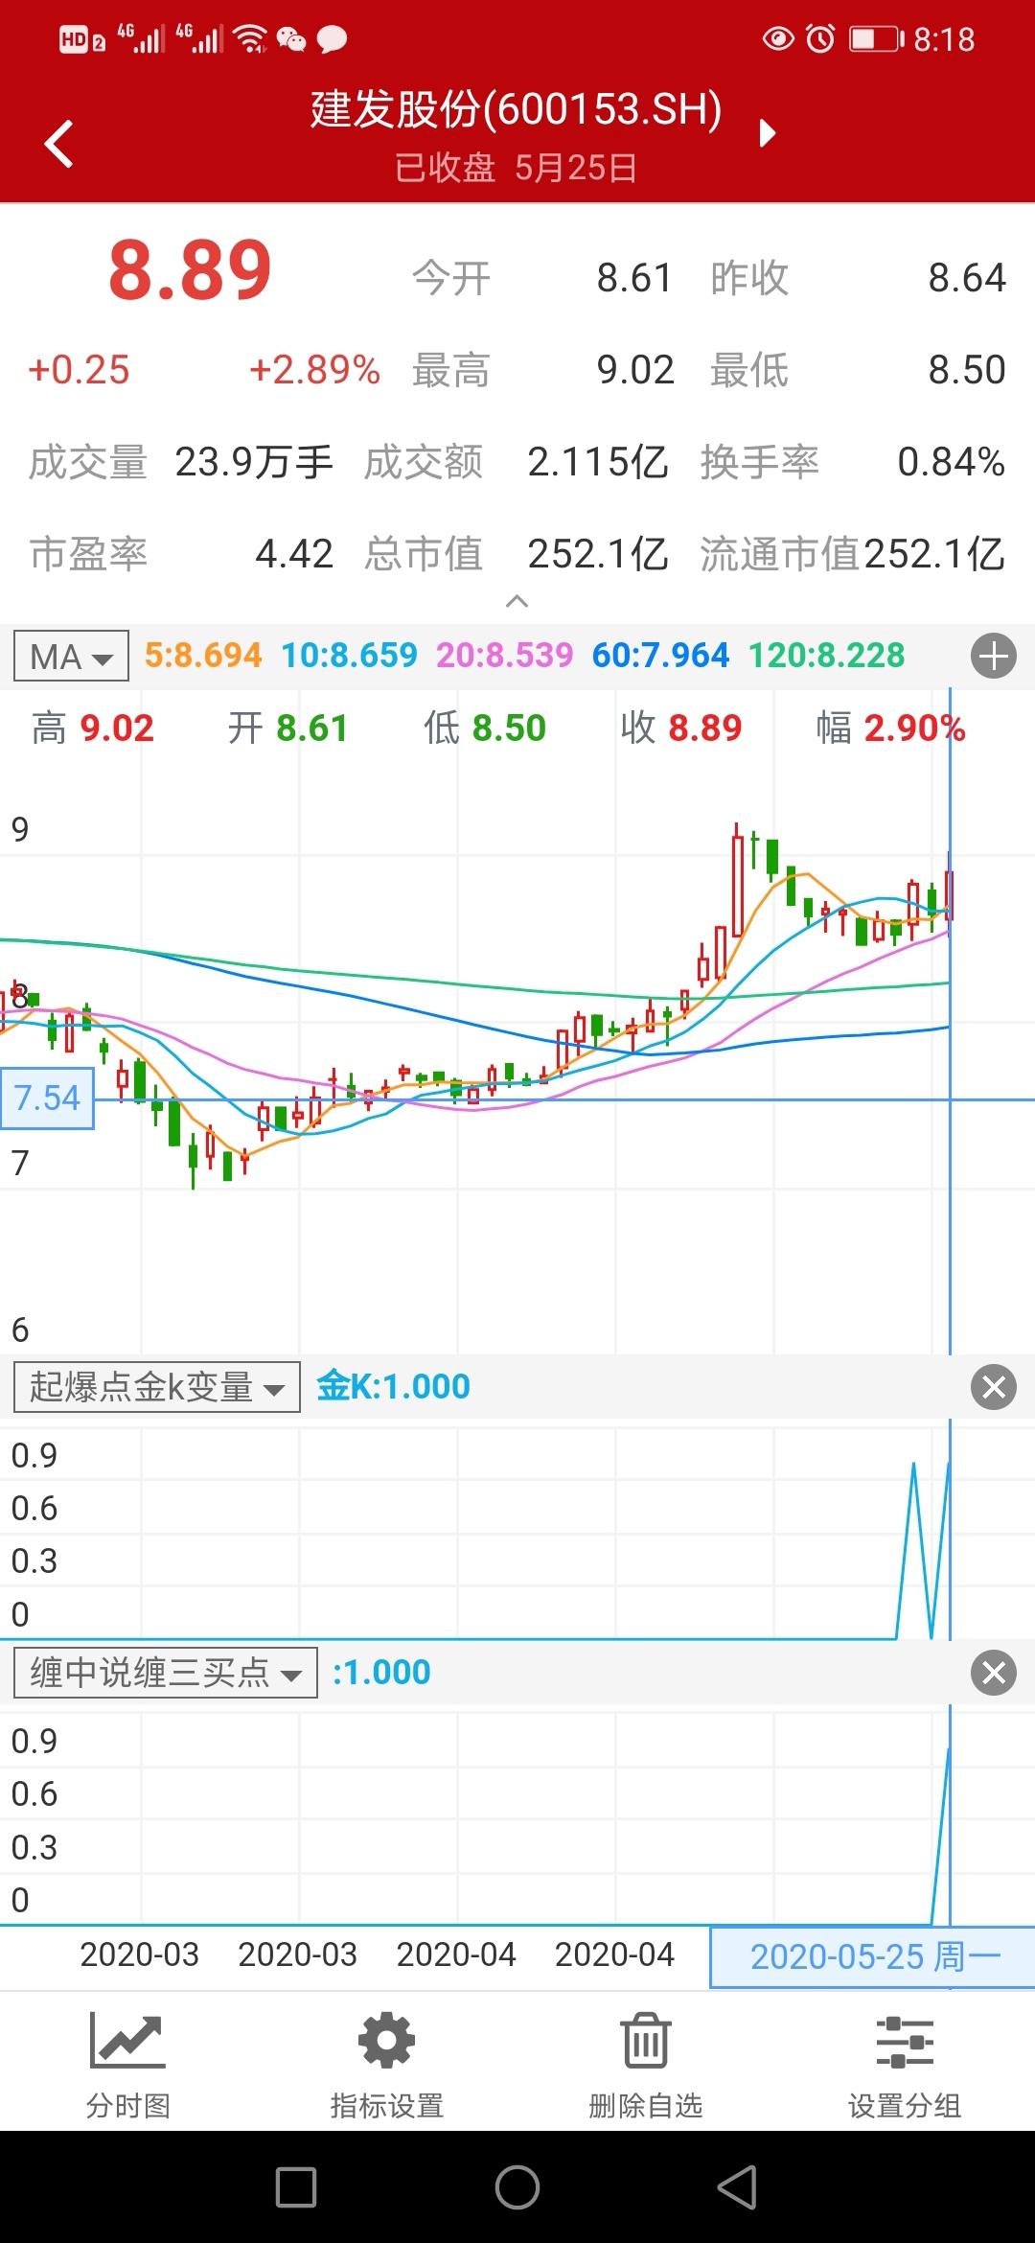Tap the MA20 value 20:8.539
The height and width of the screenshot is (2243, 1035).
[x=504, y=656]
